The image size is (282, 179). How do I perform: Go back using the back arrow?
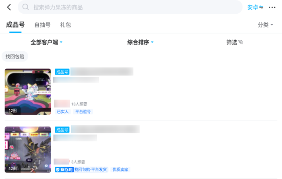click(x=9, y=7)
